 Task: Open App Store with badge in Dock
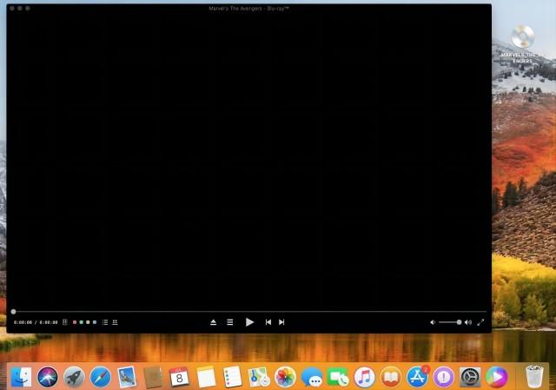pos(417,377)
